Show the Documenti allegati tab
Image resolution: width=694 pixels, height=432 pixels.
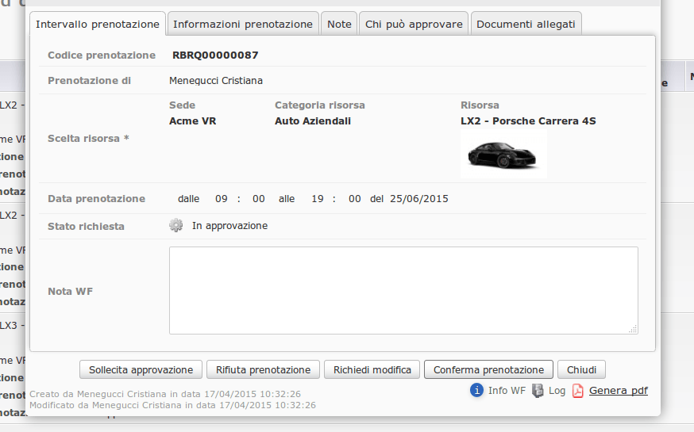click(526, 25)
